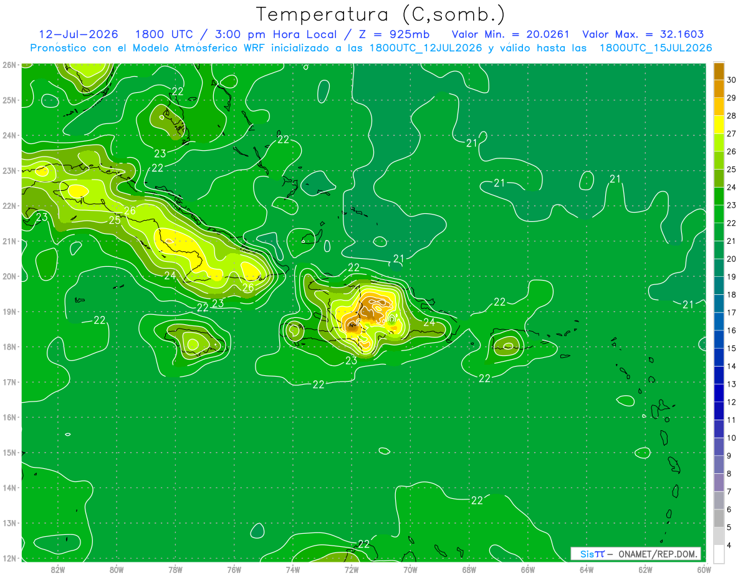Click the 'Temperatura (C,somb.)' title
The image size is (748, 578).
[380, 14]
